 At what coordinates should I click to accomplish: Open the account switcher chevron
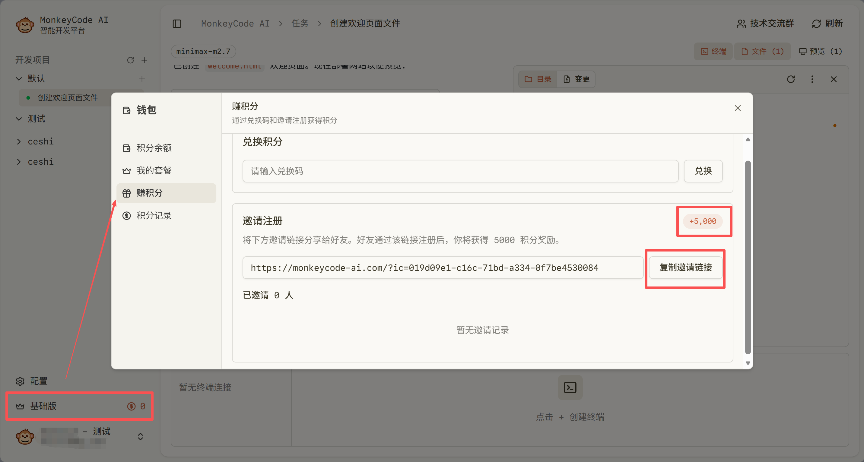[x=140, y=436]
